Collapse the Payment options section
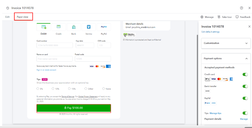The image size is (252, 128). pos(226,59)
